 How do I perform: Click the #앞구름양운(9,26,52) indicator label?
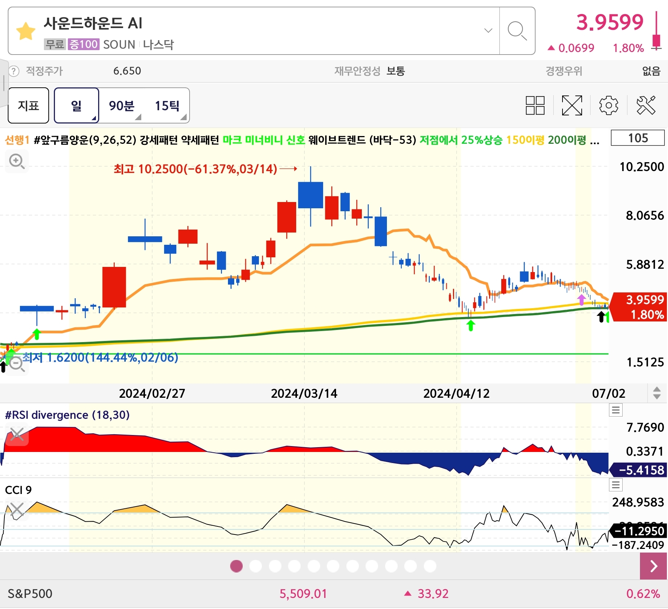pyautogui.click(x=85, y=140)
